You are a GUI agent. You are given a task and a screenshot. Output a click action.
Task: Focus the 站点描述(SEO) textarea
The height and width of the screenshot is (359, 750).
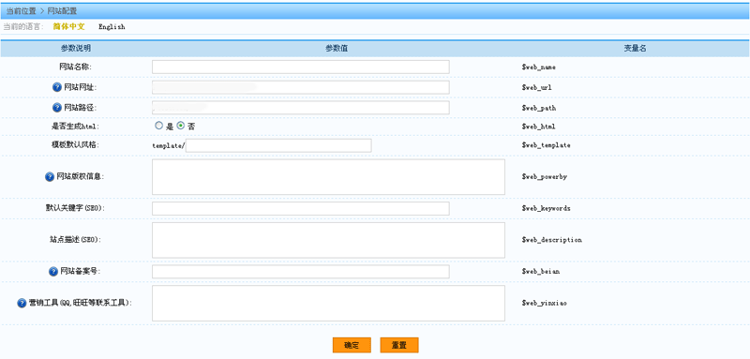329,240
